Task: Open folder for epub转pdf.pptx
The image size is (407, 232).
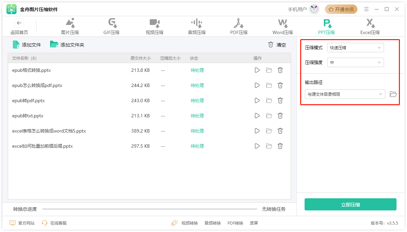Action: click(269, 100)
